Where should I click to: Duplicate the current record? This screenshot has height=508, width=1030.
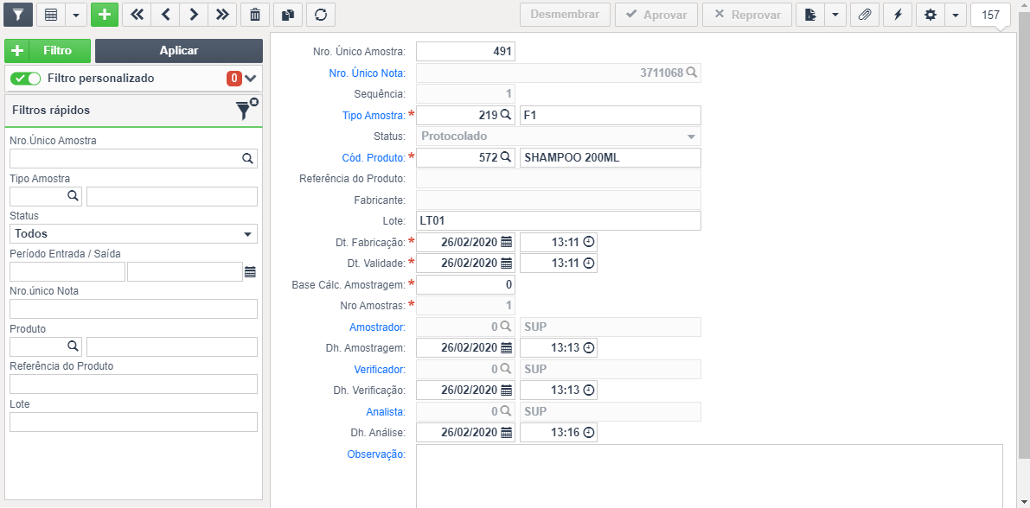288,15
